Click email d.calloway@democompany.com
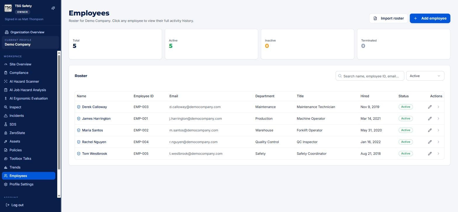The width and height of the screenshot is (458, 212). click(x=195, y=107)
